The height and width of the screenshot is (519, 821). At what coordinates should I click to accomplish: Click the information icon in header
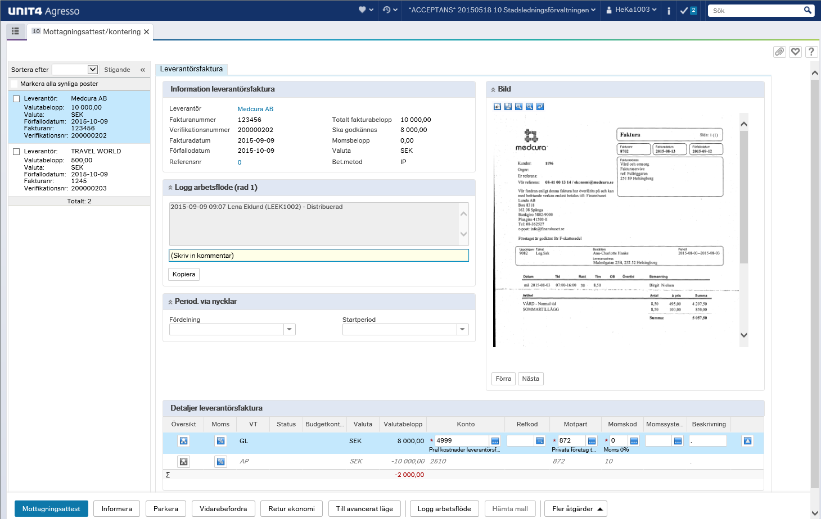click(669, 11)
